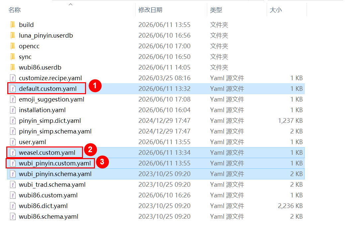Click the date 2026/06/10 16:26
This screenshot has height=241, width=345.
tap(164, 195)
